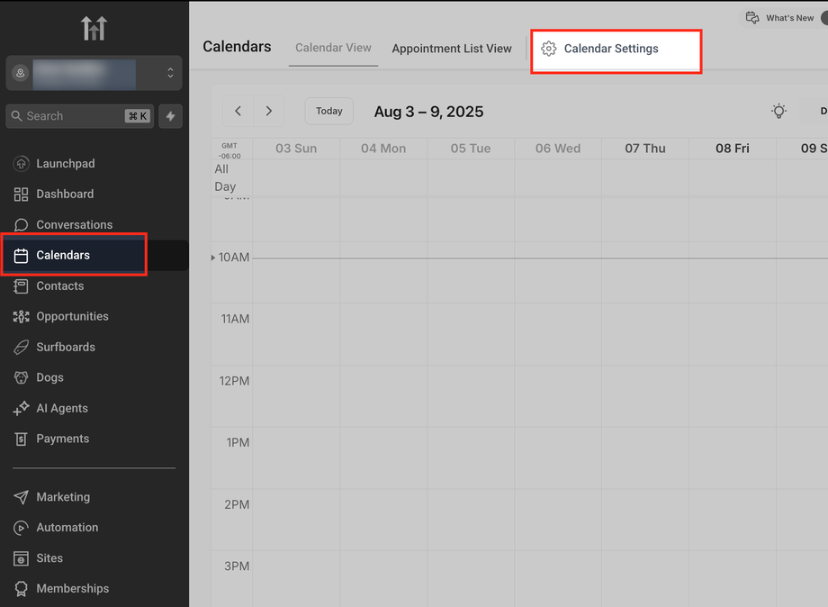Click the lightning bolt quick actions icon

click(170, 116)
